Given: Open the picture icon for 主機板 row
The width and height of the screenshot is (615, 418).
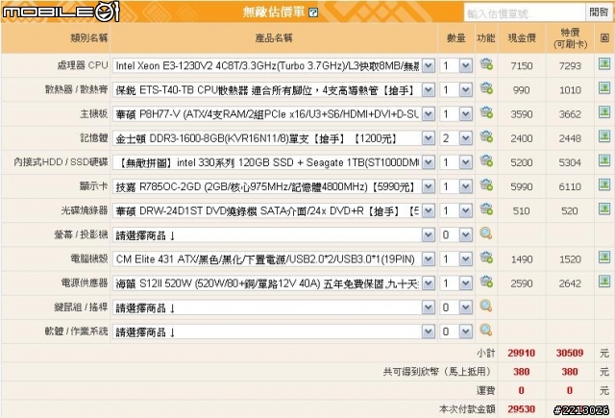Looking at the screenshot, I should pos(604,112).
